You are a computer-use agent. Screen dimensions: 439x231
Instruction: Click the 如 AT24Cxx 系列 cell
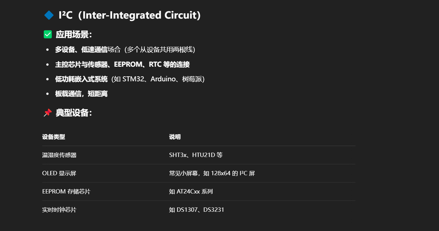coord(191,192)
